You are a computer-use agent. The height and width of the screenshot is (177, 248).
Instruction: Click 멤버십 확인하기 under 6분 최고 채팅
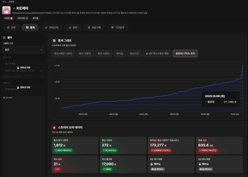tap(158, 169)
